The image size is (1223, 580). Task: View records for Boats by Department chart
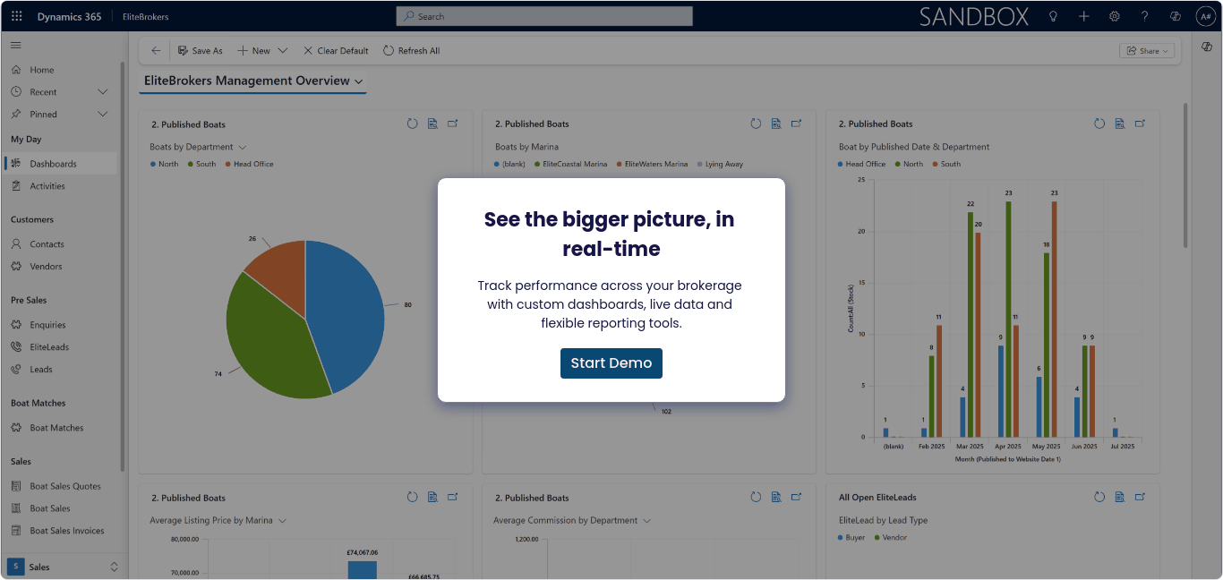tap(432, 124)
